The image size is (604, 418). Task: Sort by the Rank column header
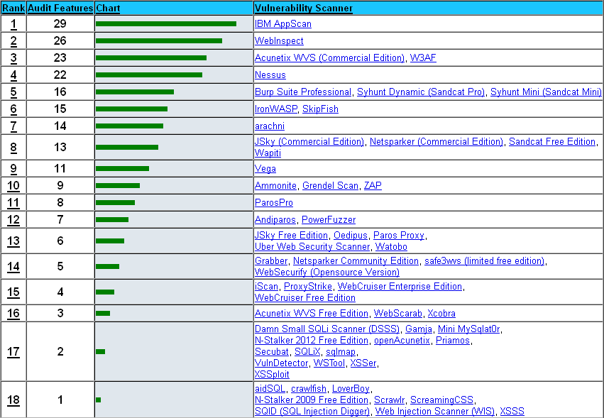click(13, 8)
